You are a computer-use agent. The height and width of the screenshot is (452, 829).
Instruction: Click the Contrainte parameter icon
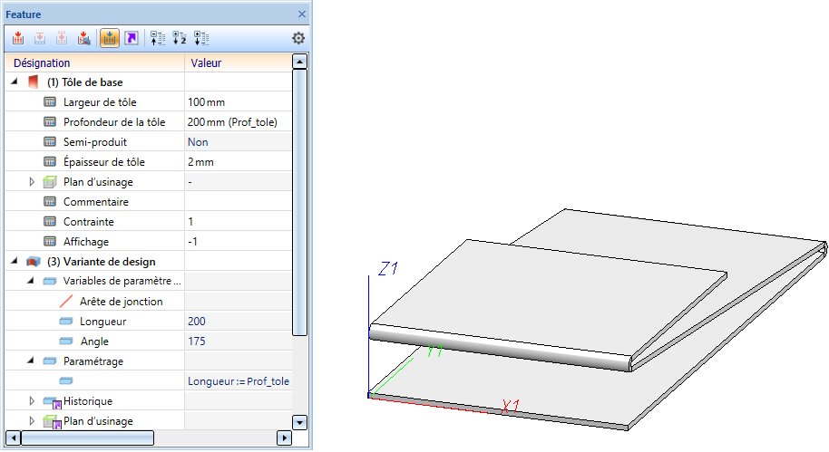point(50,221)
